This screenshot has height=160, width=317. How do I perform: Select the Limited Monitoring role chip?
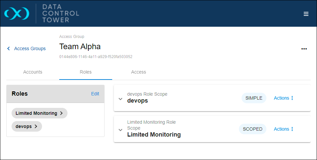tap(39, 113)
